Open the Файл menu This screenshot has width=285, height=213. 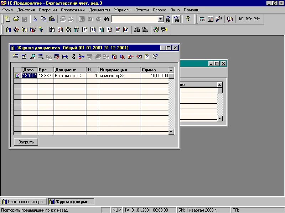tap(7, 10)
